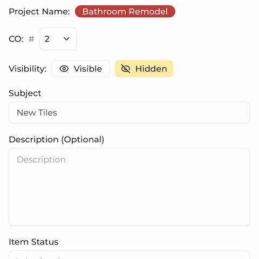Click inside the Description text area

pos(129,187)
